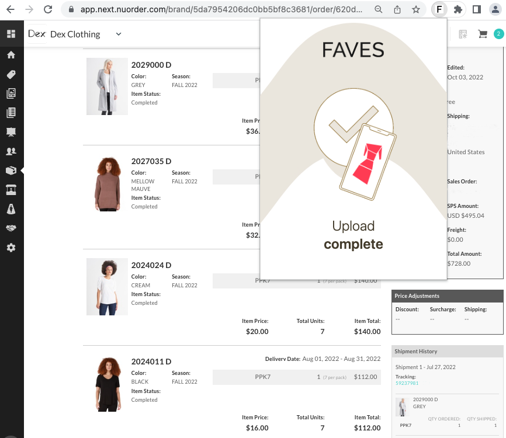Click product code 2029000 D
This screenshot has width=506, height=438.
tap(151, 65)
